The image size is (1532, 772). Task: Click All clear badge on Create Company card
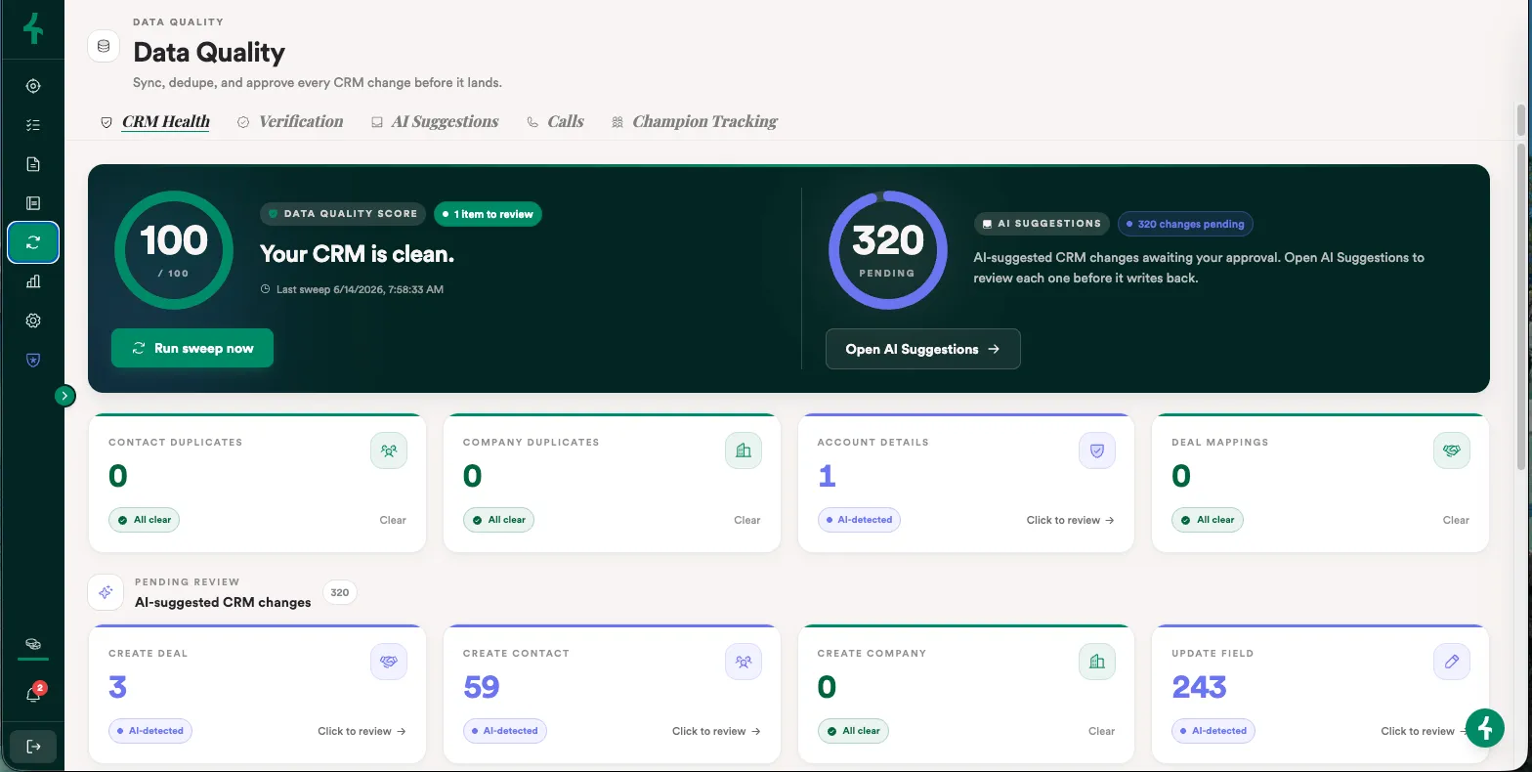tap(853, 731)
